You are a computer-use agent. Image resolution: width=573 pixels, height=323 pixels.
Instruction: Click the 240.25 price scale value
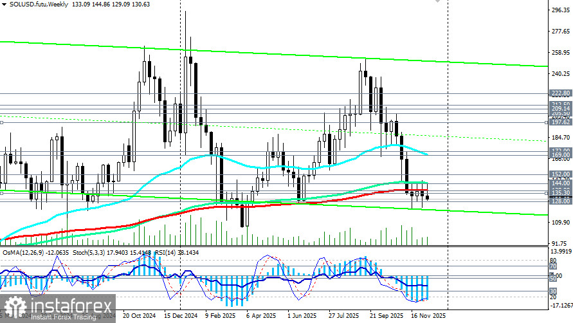click(561, 74)
